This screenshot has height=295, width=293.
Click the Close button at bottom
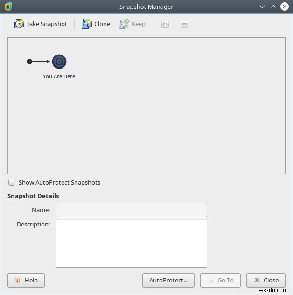click(266, 281)
